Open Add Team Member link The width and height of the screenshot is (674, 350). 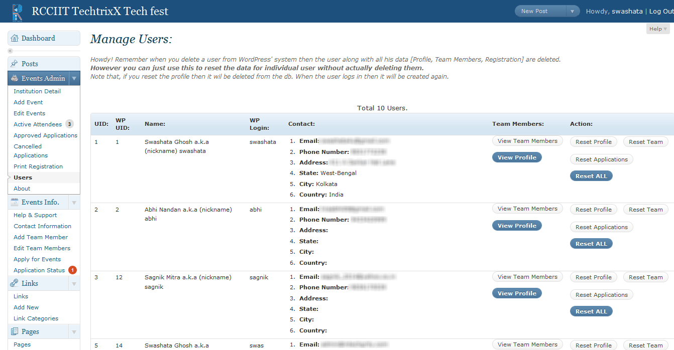[x=41, y=237]
